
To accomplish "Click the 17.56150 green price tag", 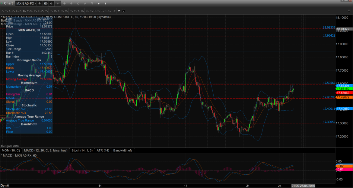I will pos(343,89).
